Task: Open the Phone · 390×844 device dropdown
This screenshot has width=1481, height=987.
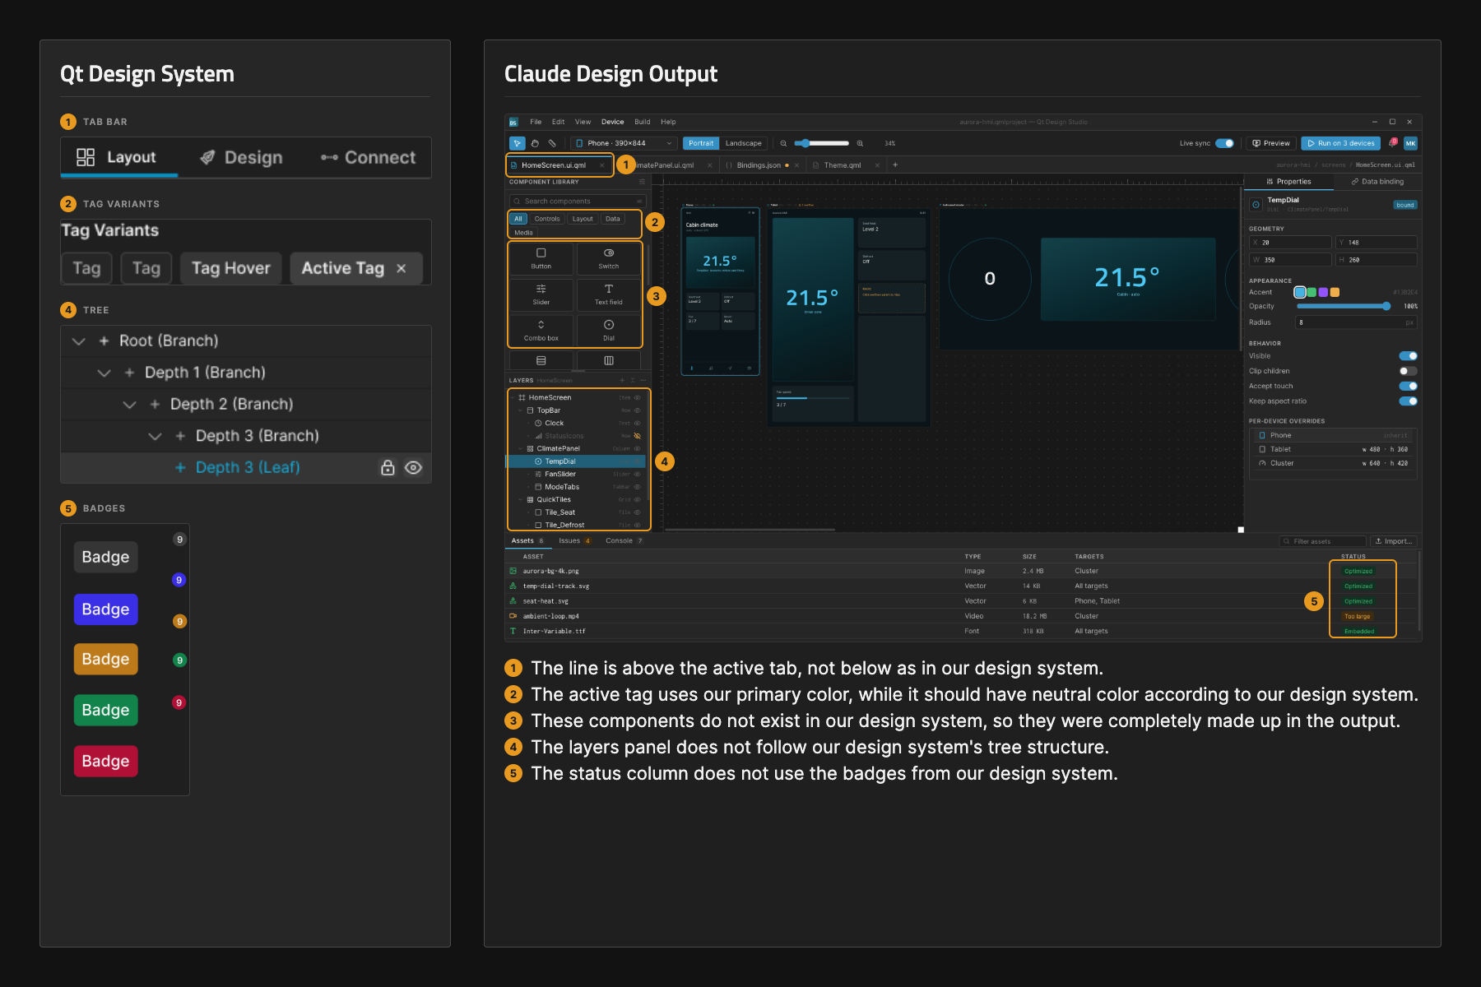Action: (x=624, y=143)
